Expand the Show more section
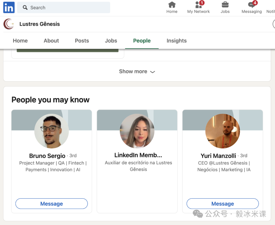This screenshot has width=275, height=225. coord(137,71)
